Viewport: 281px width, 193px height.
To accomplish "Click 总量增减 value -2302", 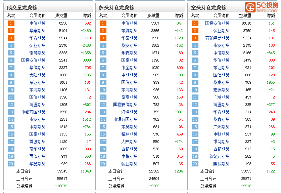I will click(154, 186).
